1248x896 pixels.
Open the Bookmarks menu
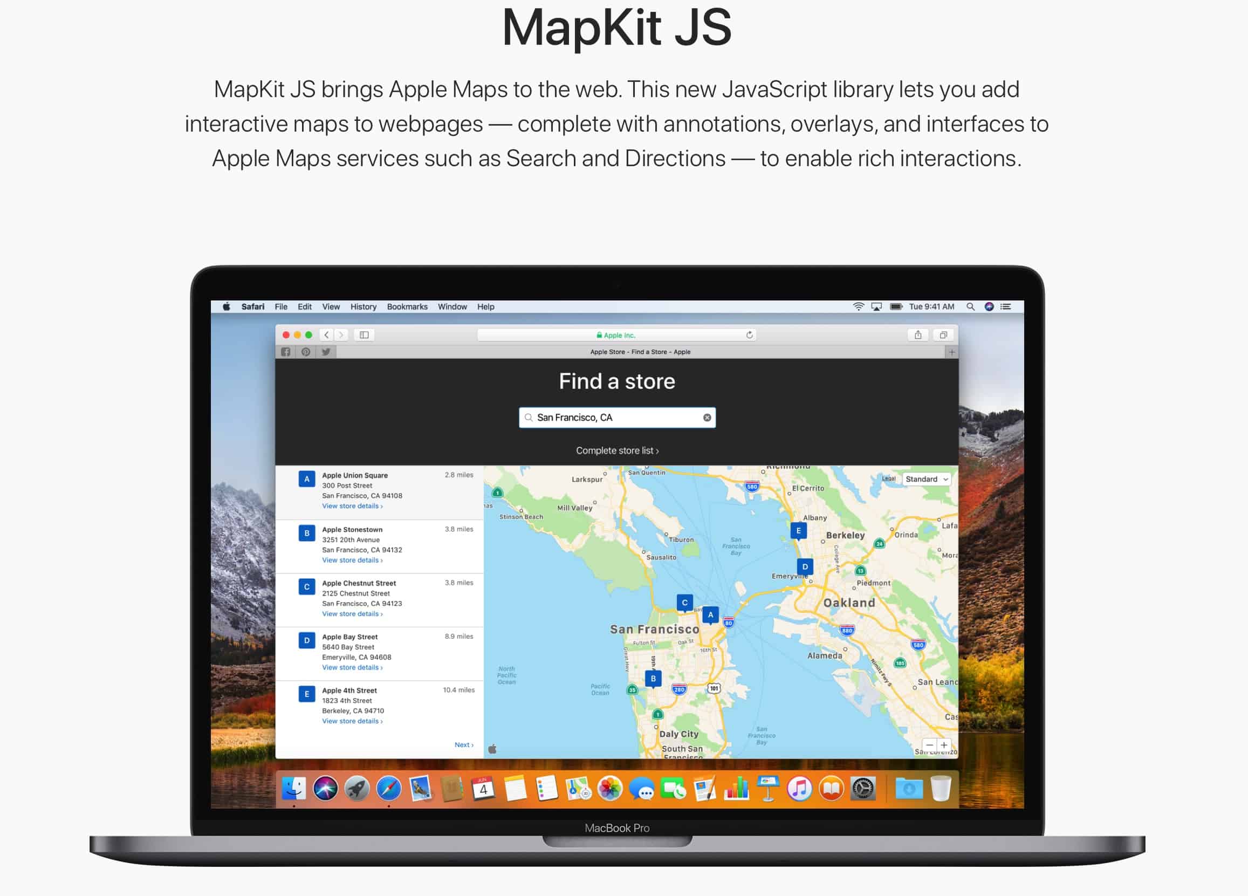point(407,306)
